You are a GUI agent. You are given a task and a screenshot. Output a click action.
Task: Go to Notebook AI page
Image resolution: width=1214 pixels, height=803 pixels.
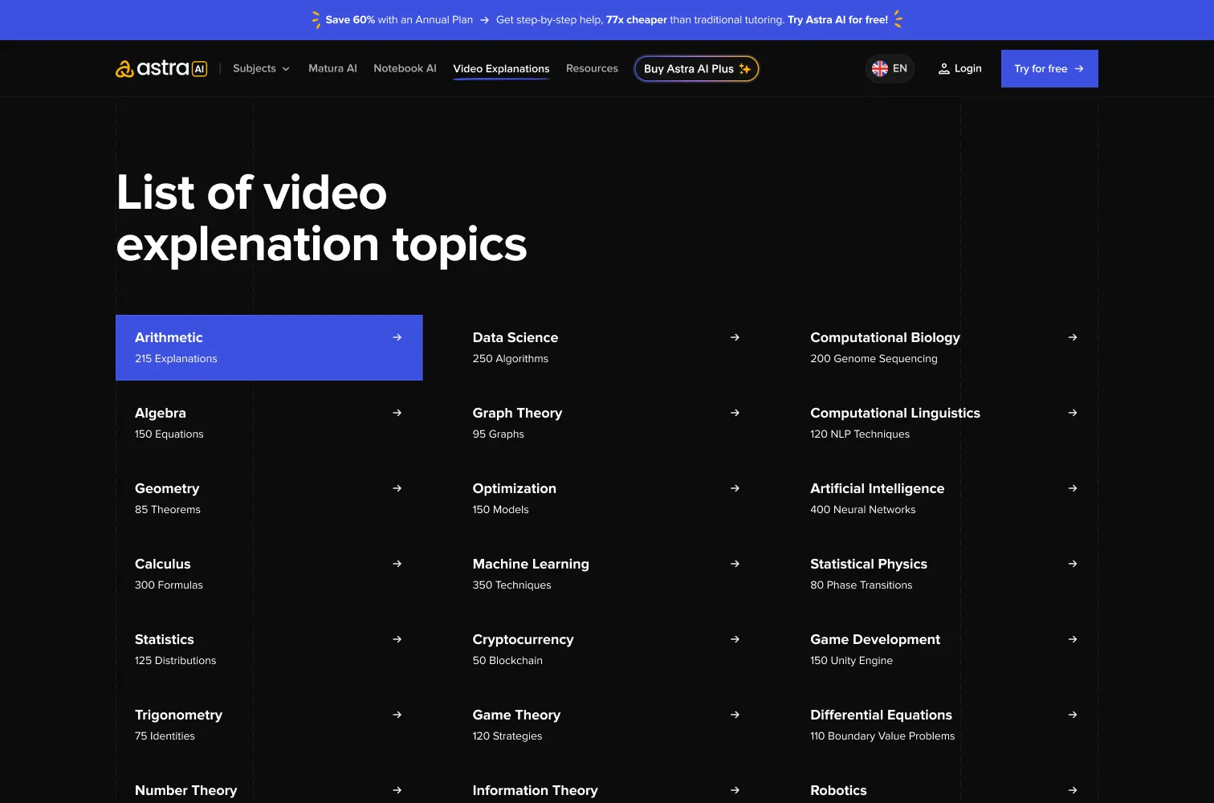(x=405, y=69)
